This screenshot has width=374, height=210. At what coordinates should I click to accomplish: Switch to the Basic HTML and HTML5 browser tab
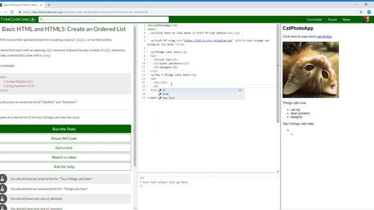[21, 5]
